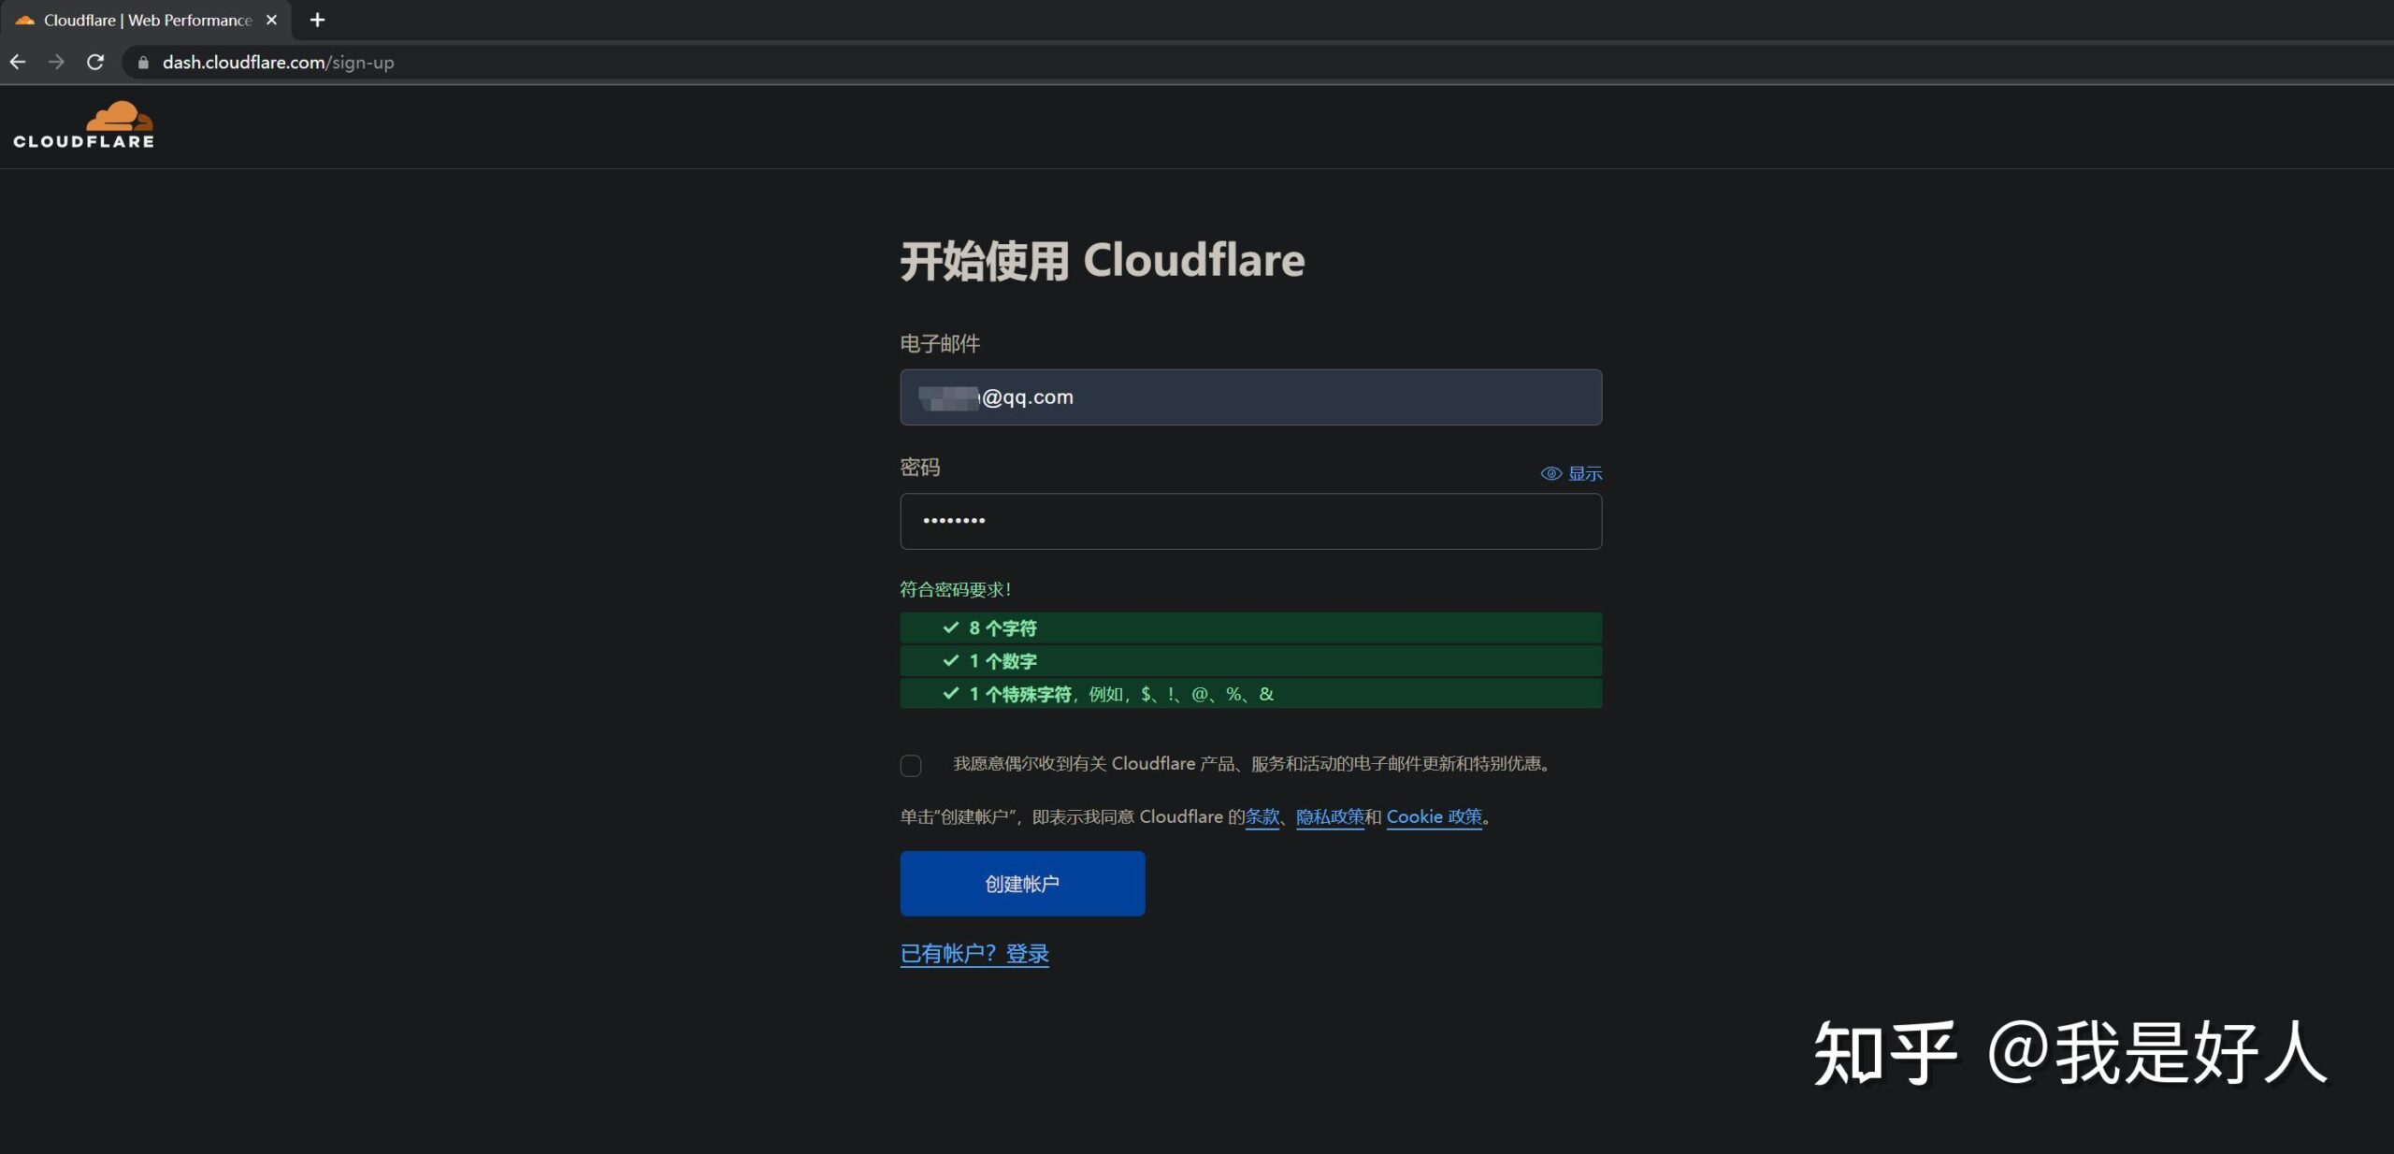Viewport: 2394px width, 1154px height.
Task: Close the Cloudflare browser tab
Action: click(271, 20)
